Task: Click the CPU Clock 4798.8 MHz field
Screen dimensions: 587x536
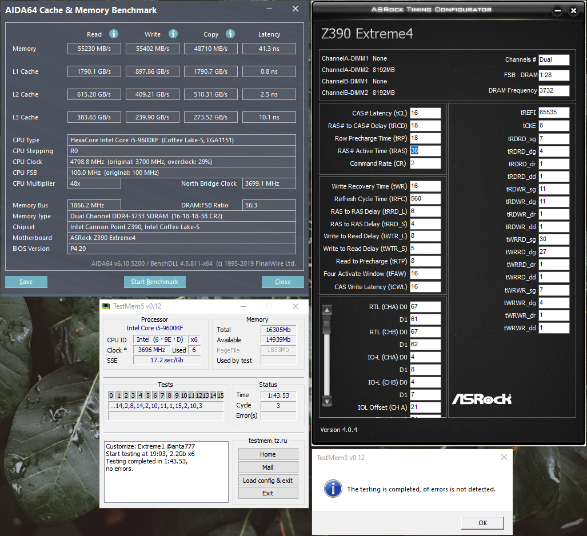Action: [x=182, y=162]
